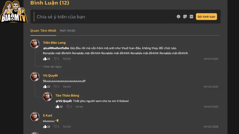This screenshot has height=134, width=239.
Task: Select the "Quan Tâm Nhất" tab
Action: [x=43, y=31]
